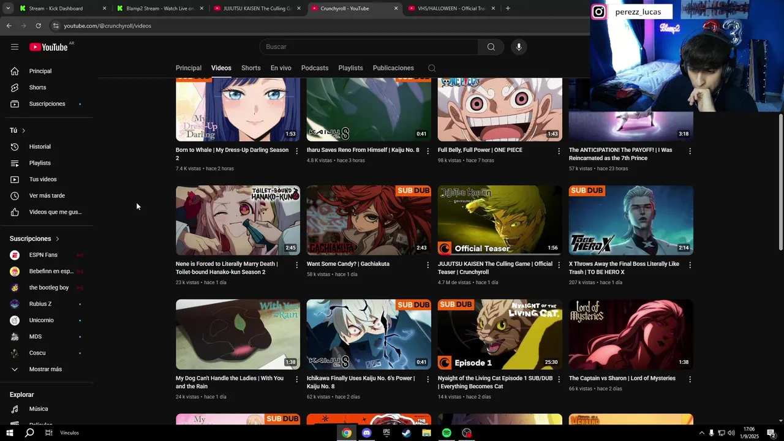
Task: Open the Playlists channel tab
Action: (x=351, y=68)
